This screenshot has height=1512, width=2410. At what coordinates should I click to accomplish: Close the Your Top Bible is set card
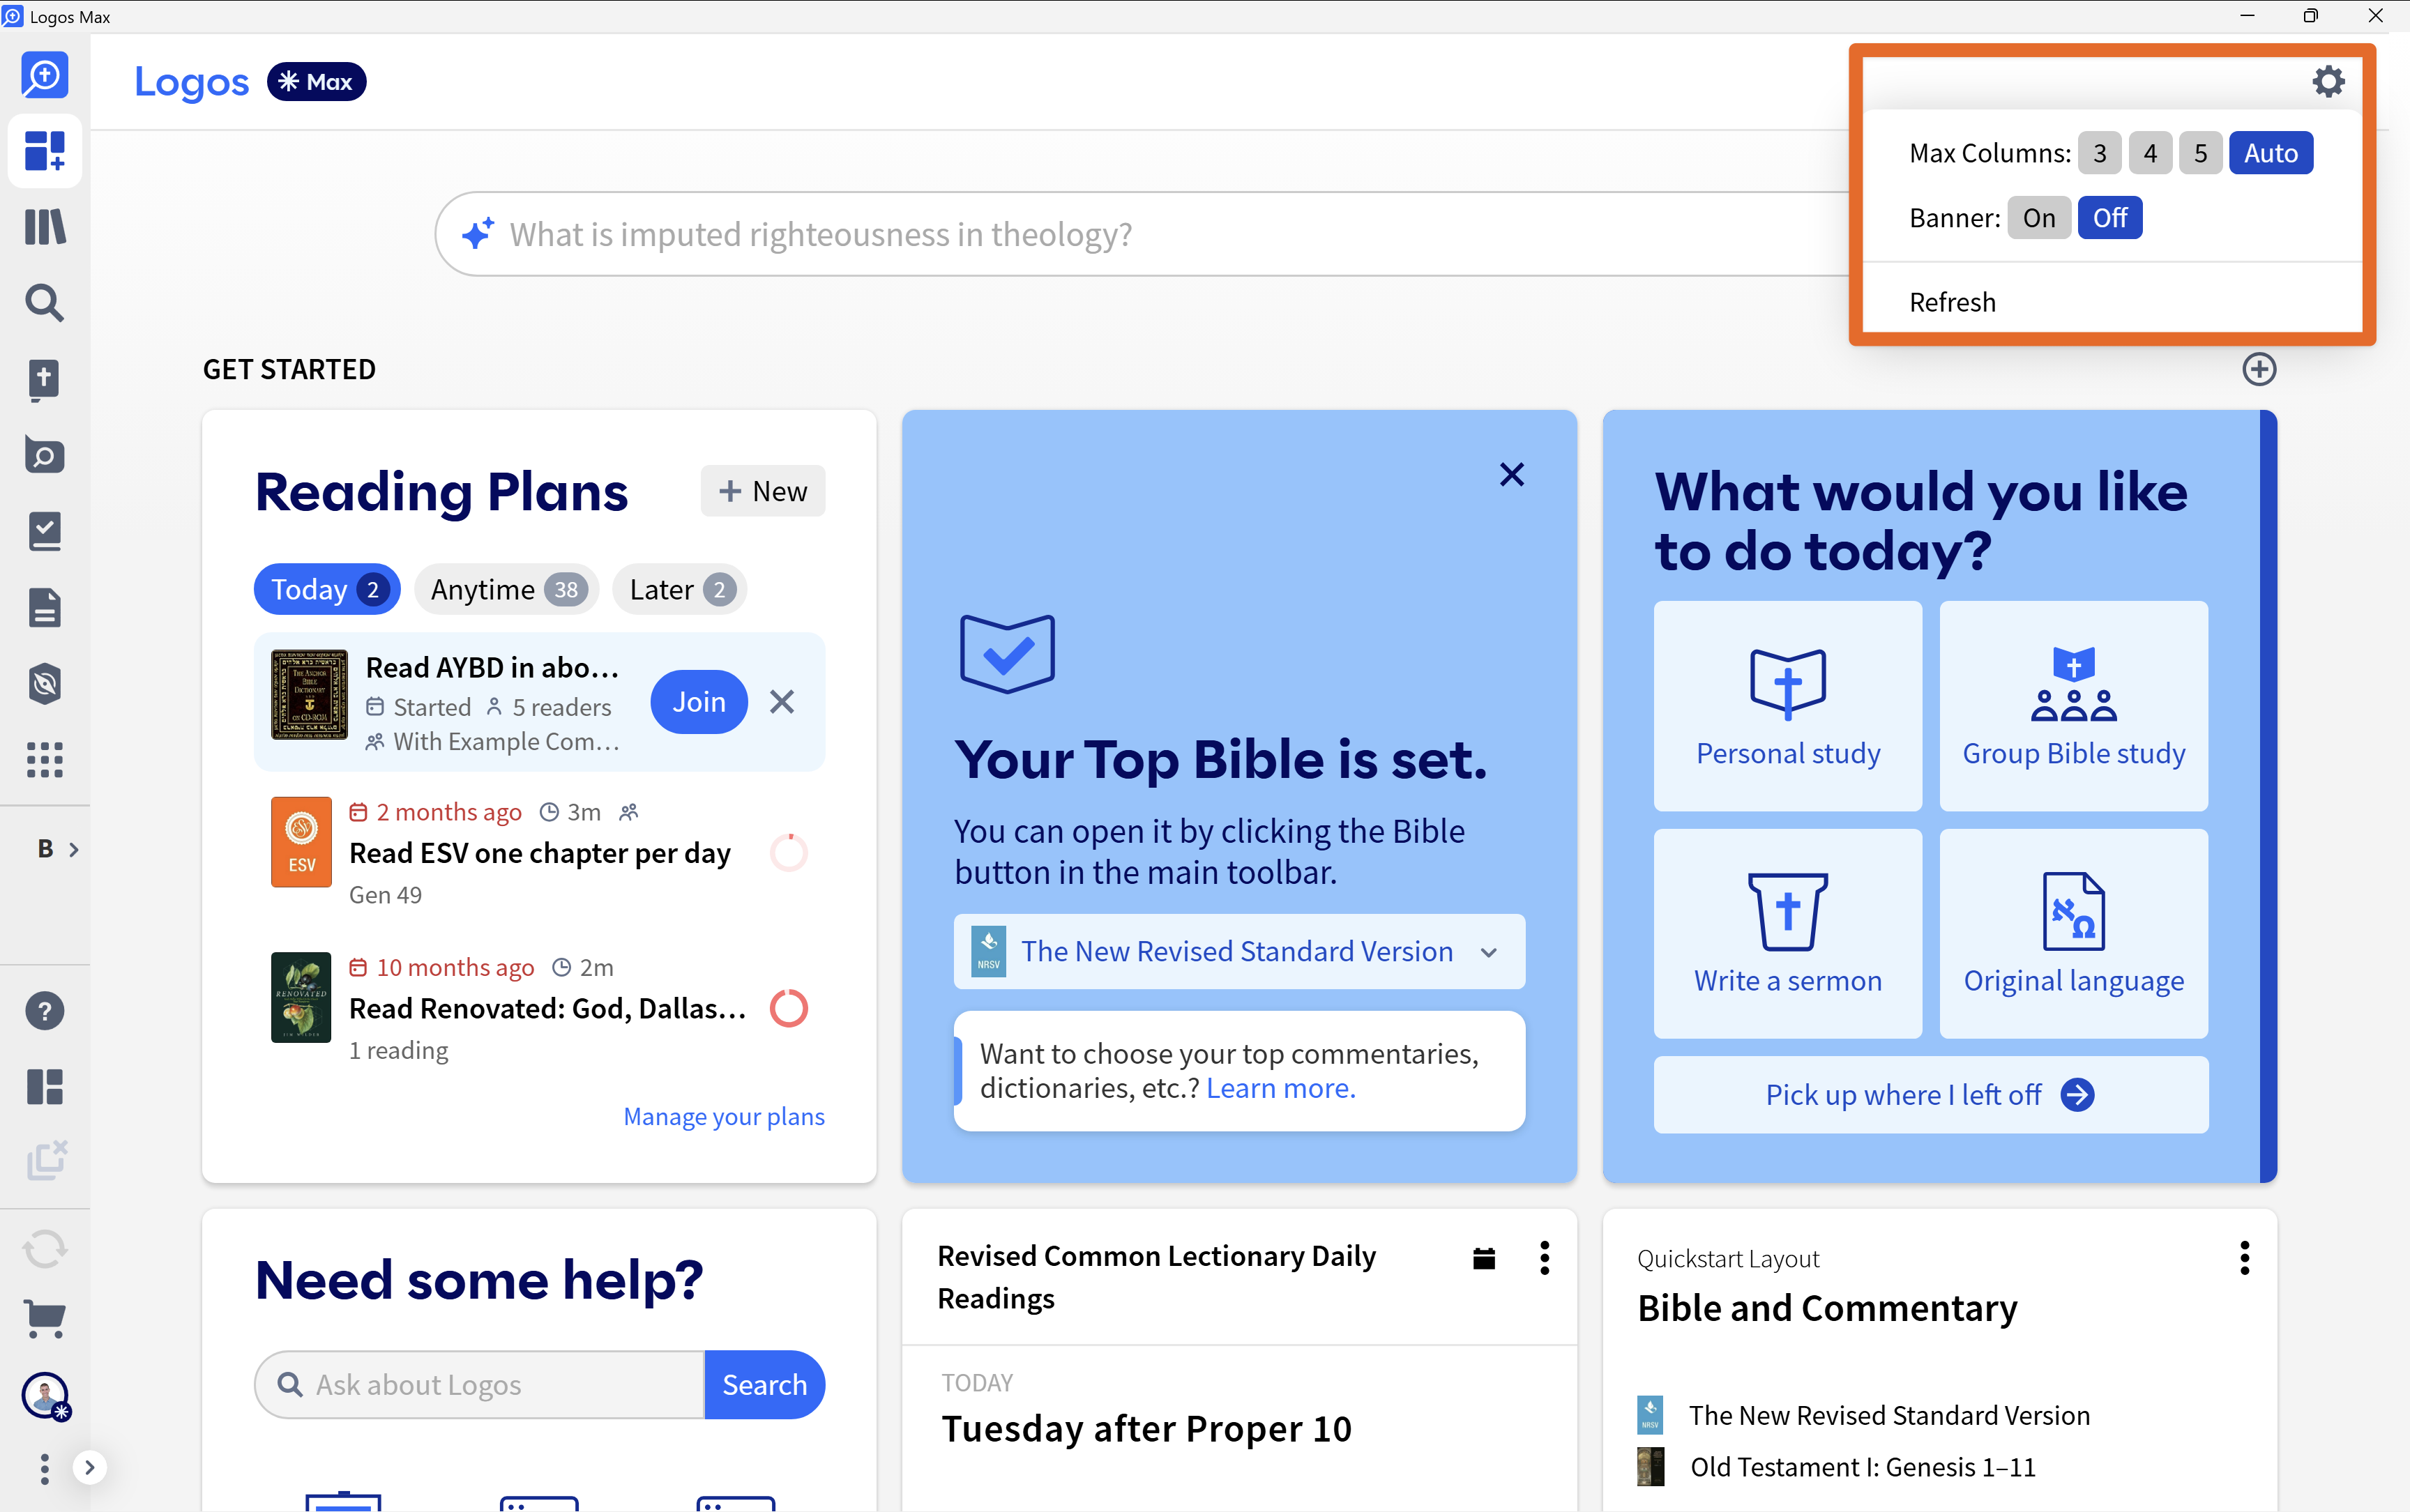[1512, 474]
